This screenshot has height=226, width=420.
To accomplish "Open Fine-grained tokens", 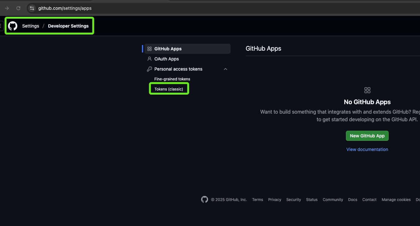I will click(172, 79).
